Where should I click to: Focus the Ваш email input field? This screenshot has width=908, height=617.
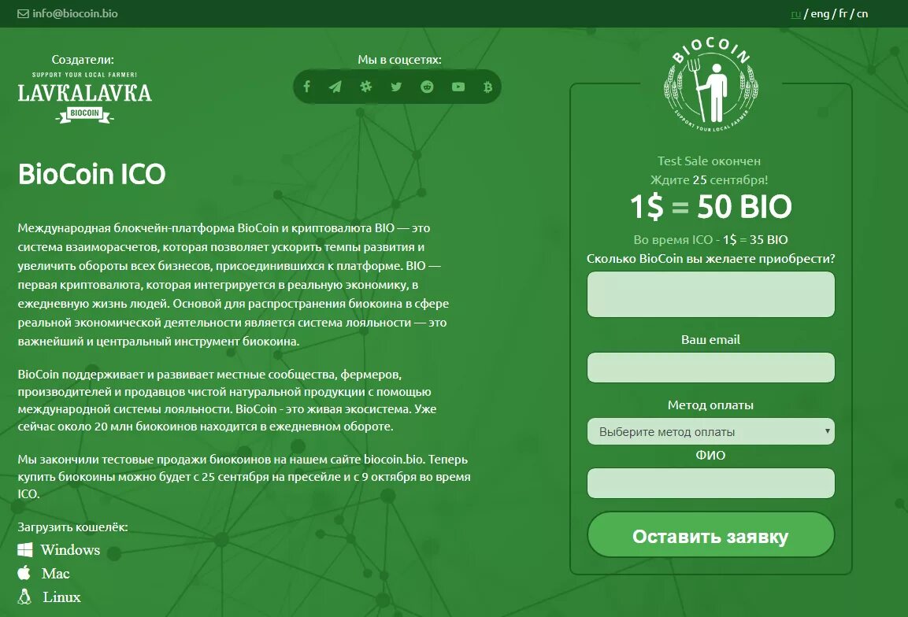pos(710,367)
